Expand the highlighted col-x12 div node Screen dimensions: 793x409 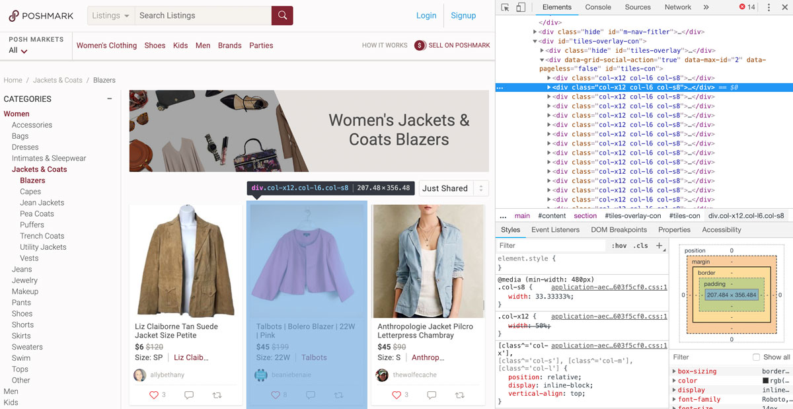pos(548,87)
